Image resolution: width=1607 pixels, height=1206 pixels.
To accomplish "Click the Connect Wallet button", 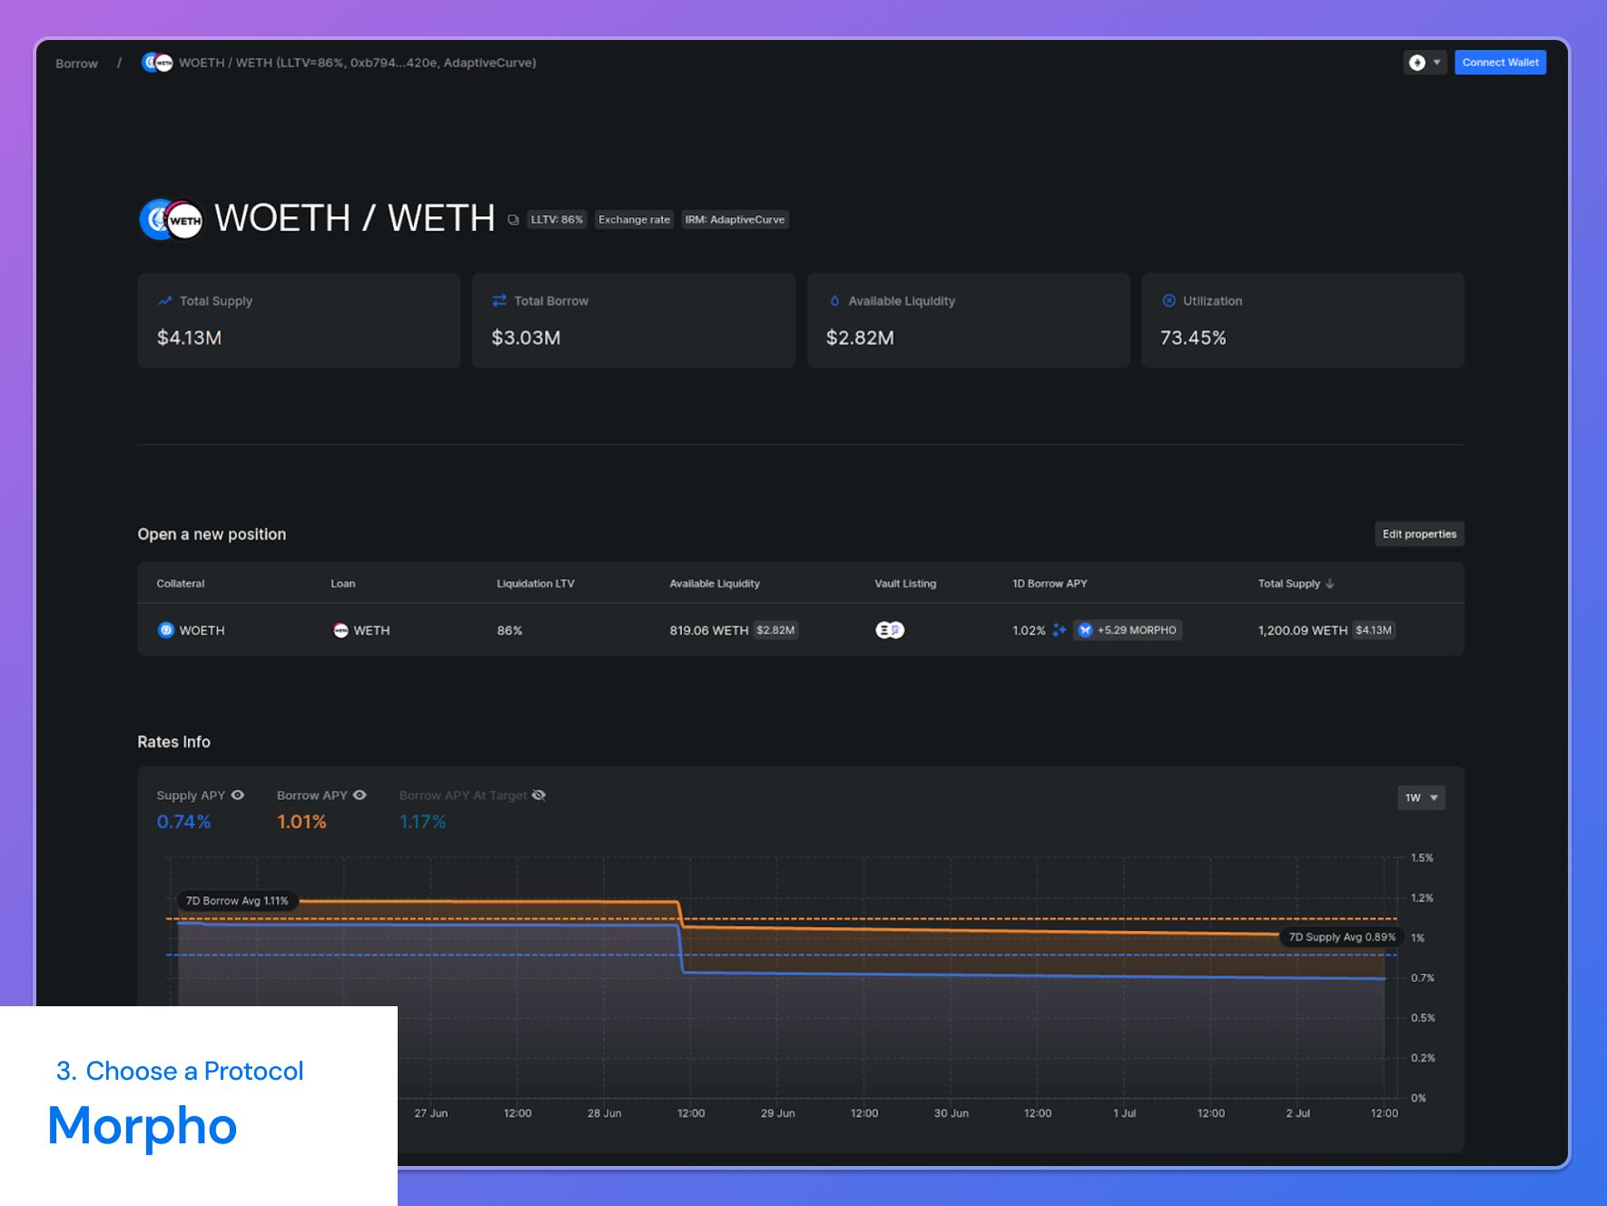I will point(1500,63).
